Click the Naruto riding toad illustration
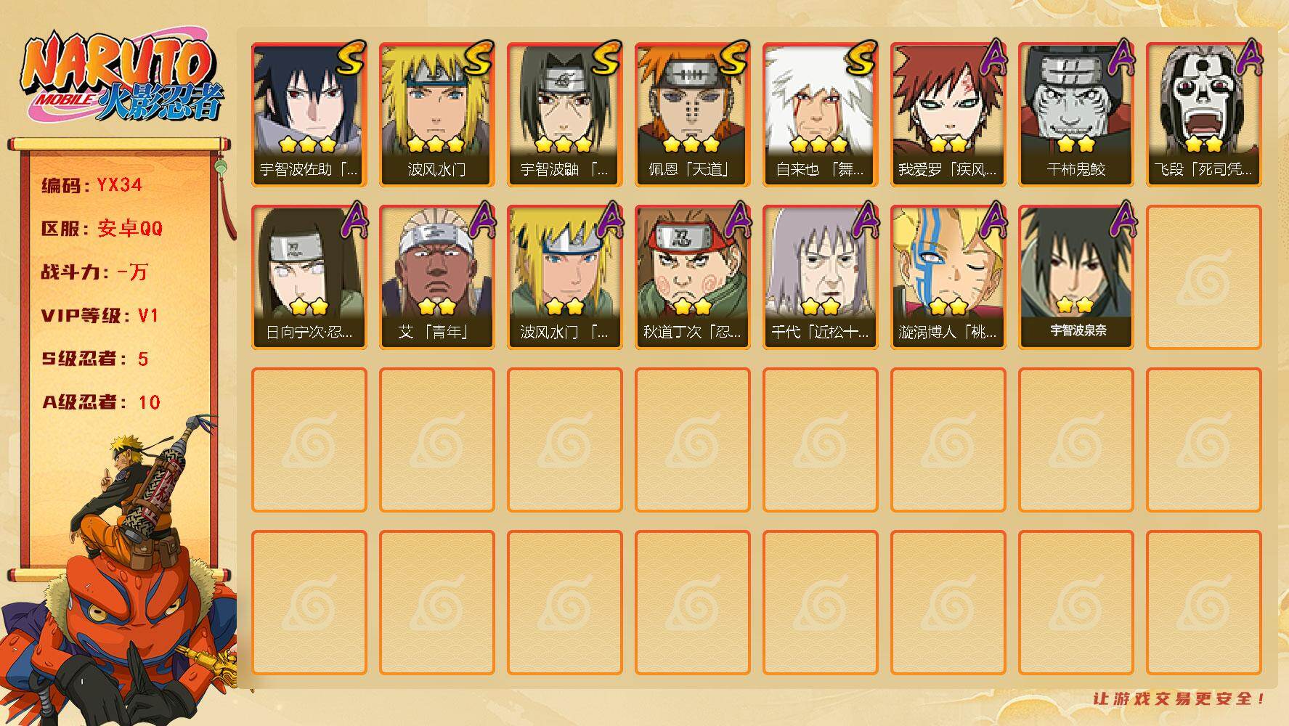The image size is (1289, 726). click(120, 574)
